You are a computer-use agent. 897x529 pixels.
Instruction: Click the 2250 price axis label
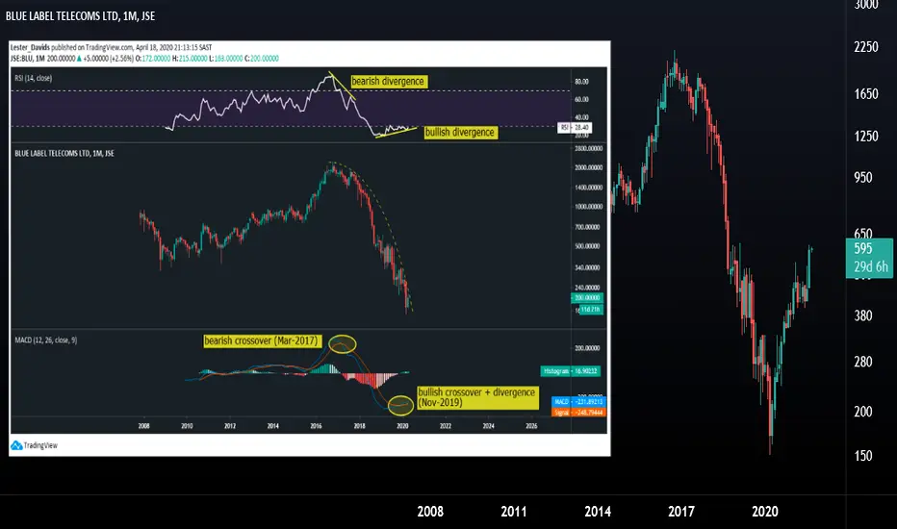click(865, 47)
